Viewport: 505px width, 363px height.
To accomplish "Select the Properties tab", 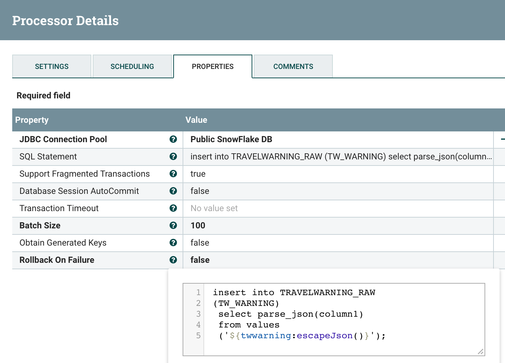I will (x=213, y=66).
